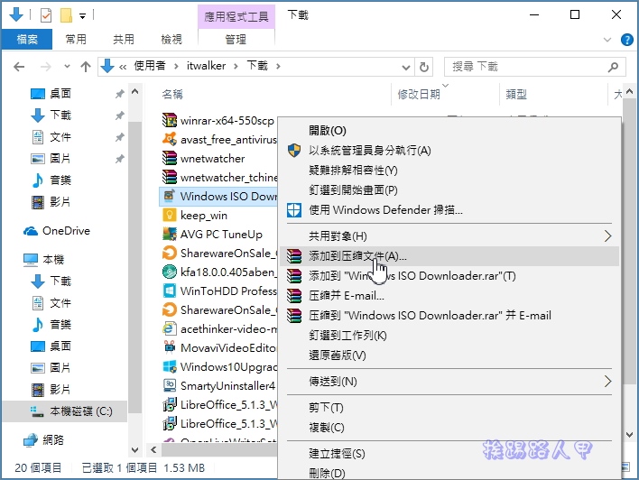Click the properties checkmark icon in title bar
Viewport: 639px width, 480px height.
tap(46, 15)
